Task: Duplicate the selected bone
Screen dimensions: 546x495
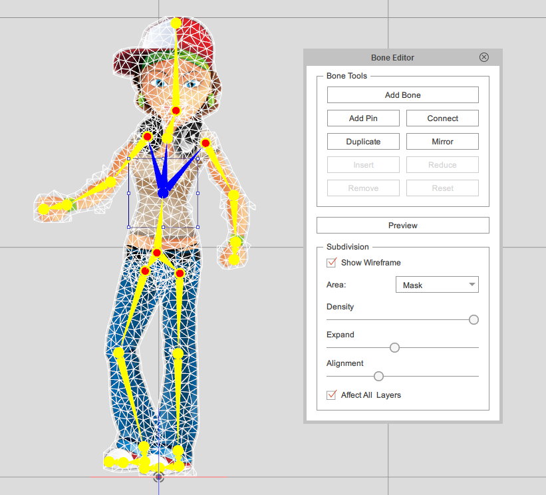Action: coord(363,142)
